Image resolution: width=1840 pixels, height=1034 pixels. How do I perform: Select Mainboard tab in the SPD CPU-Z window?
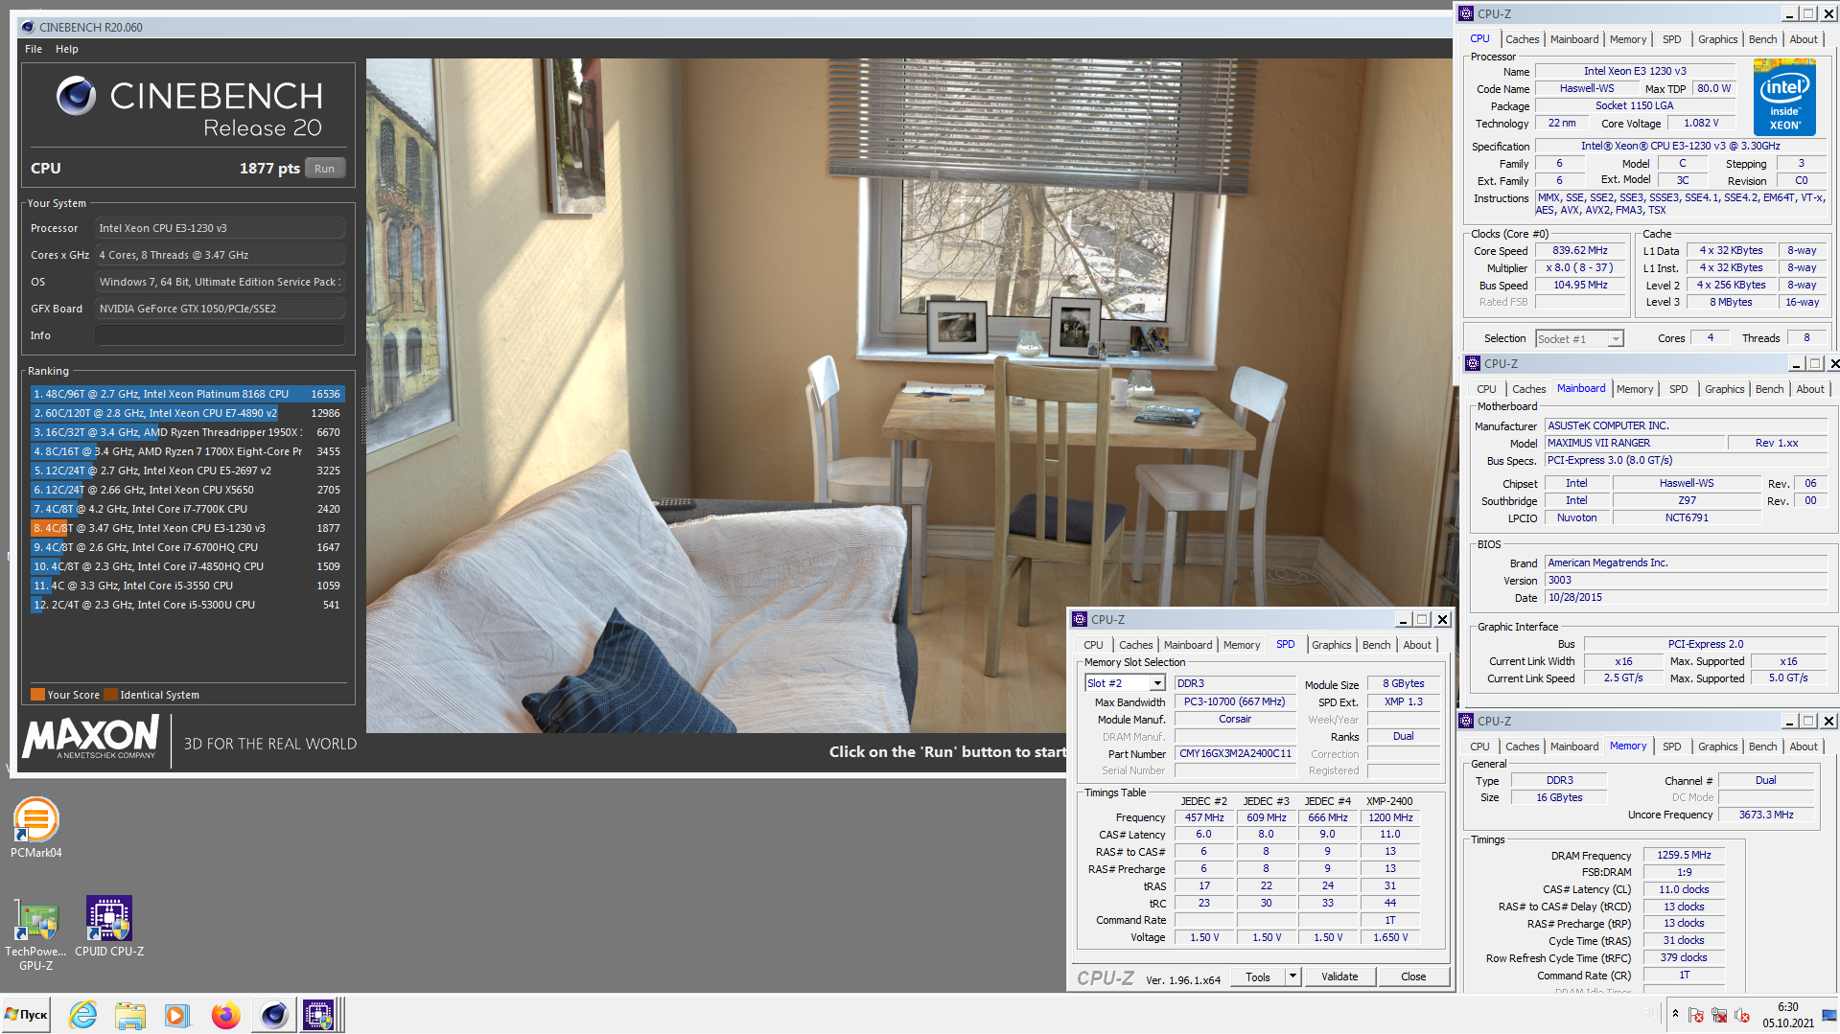1188,645
